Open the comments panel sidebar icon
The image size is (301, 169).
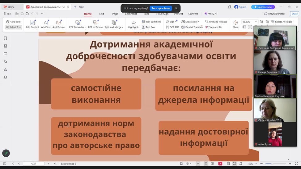(x=5, y=54)
